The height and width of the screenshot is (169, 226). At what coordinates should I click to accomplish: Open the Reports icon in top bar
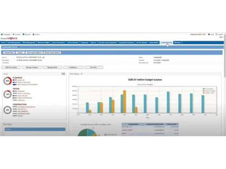click(24, 34)
